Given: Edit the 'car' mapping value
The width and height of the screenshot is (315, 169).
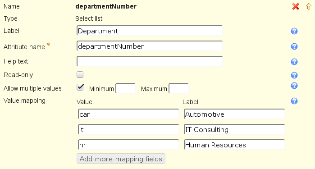Looking at the screenshot, I should click(x=128, y=114).
